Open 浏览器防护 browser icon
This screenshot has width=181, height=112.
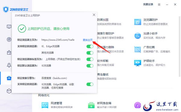point(138,22)
